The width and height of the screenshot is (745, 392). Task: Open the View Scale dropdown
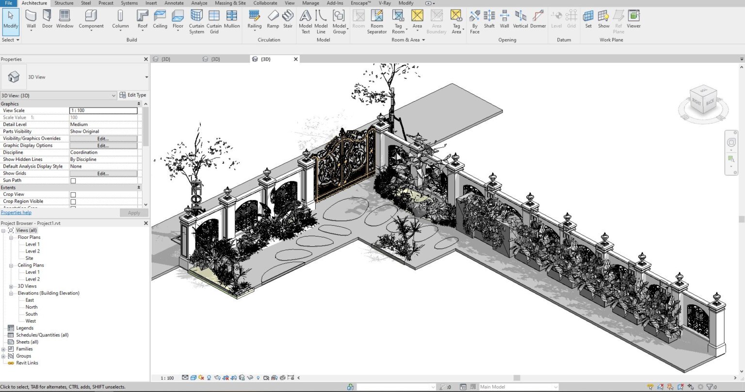click(x=103, y=110)
